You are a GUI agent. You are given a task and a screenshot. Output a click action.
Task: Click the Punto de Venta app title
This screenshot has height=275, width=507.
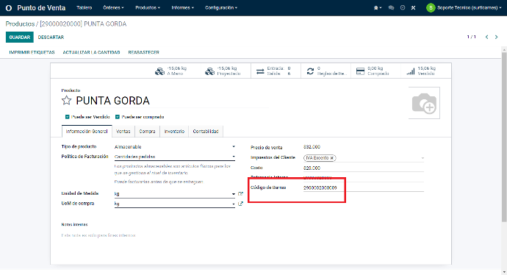(x=41, y=8)
